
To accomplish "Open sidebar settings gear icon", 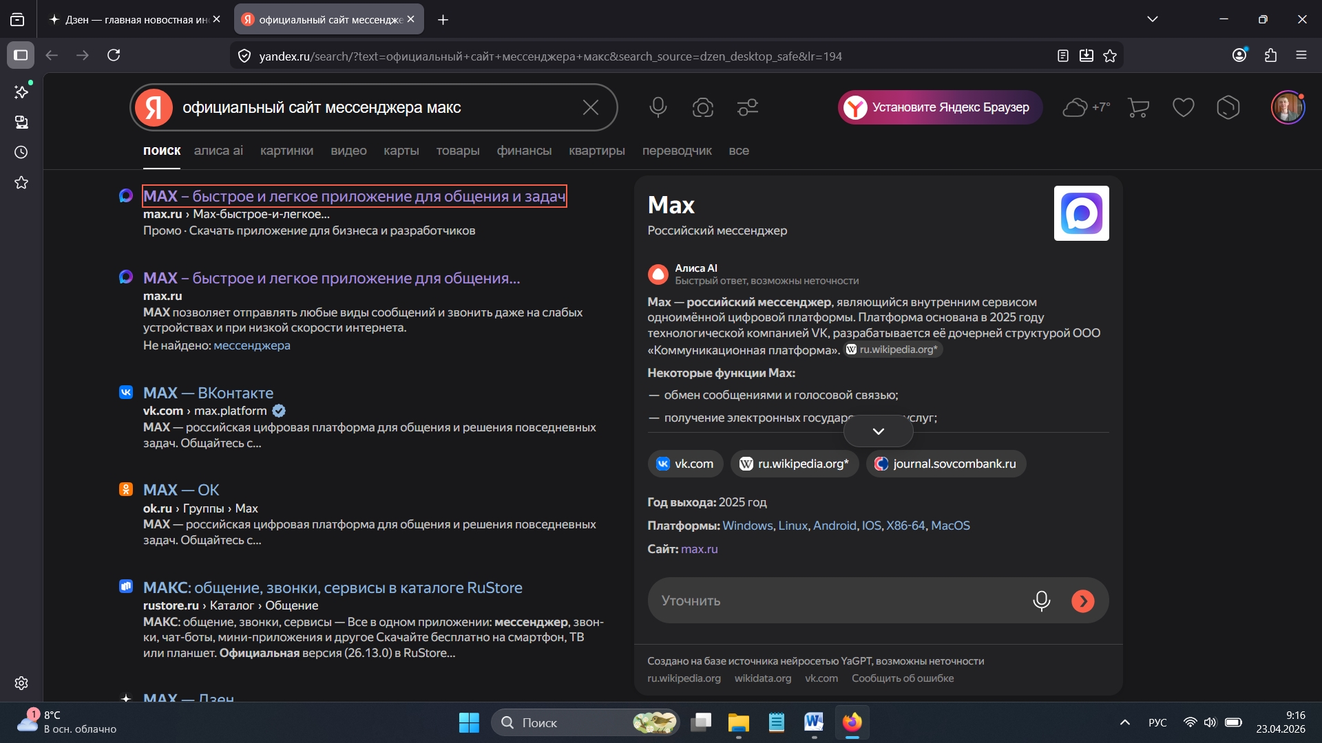I will (21, 683).
